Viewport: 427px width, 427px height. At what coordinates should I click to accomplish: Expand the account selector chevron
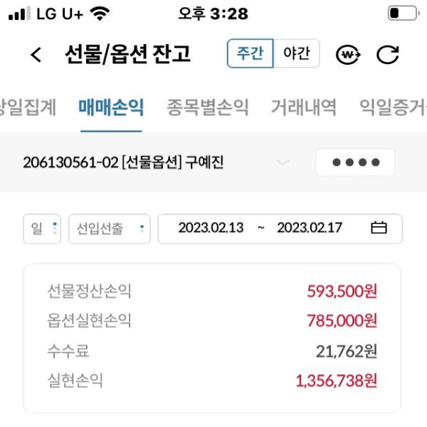coord(283,163)
